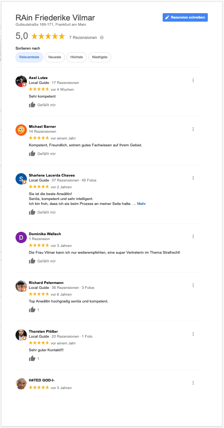Image resolution: width=224 pixels, height=428 pixels.
Task: Like Axel Lutze's review via Gefällt mir
Action: tap(42, 105)
